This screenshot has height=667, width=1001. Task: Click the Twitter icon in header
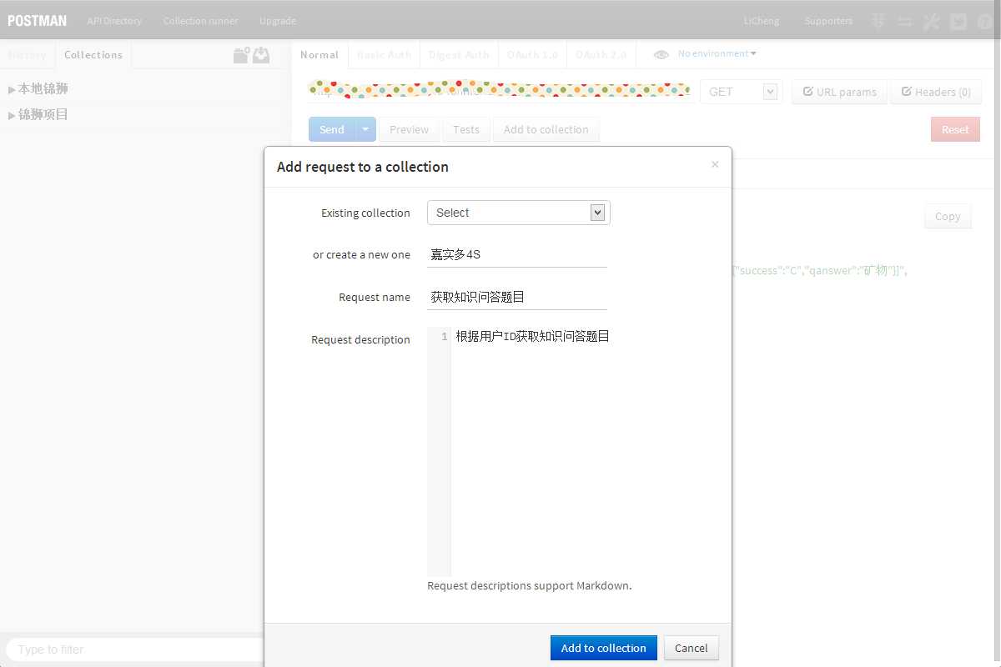pyautogui.click(x=958, y=22)
